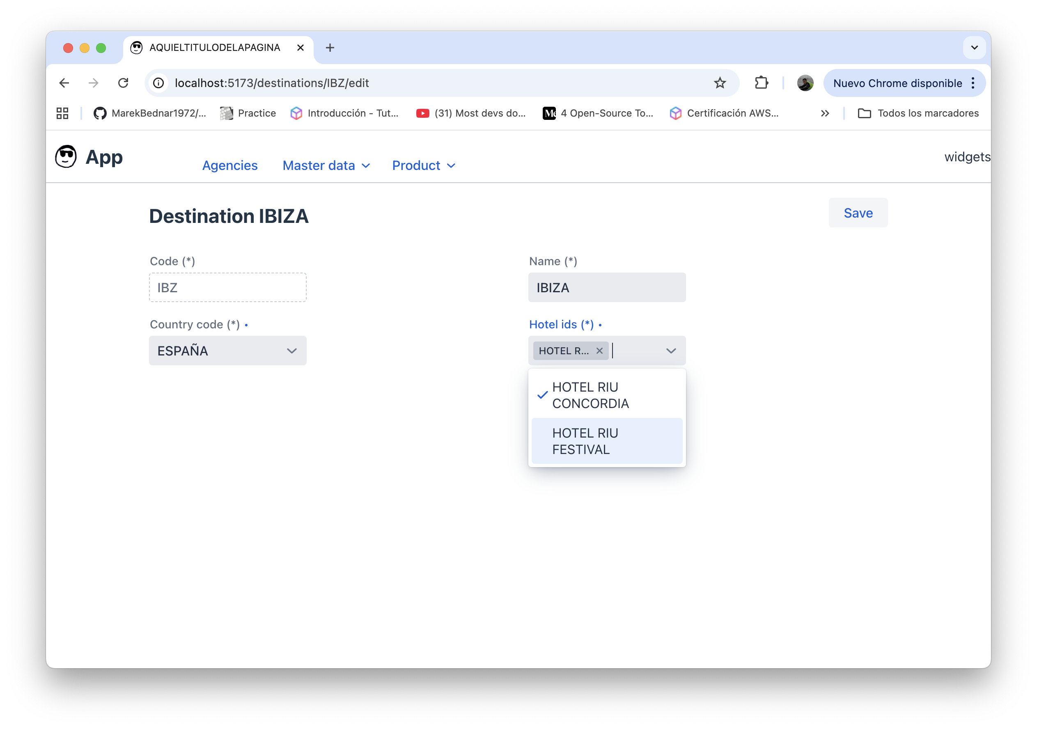The height and width of the screenshot is (729, 1037).
Task: Open the Chrome apps grid icon
Action: tap(62, 113)
